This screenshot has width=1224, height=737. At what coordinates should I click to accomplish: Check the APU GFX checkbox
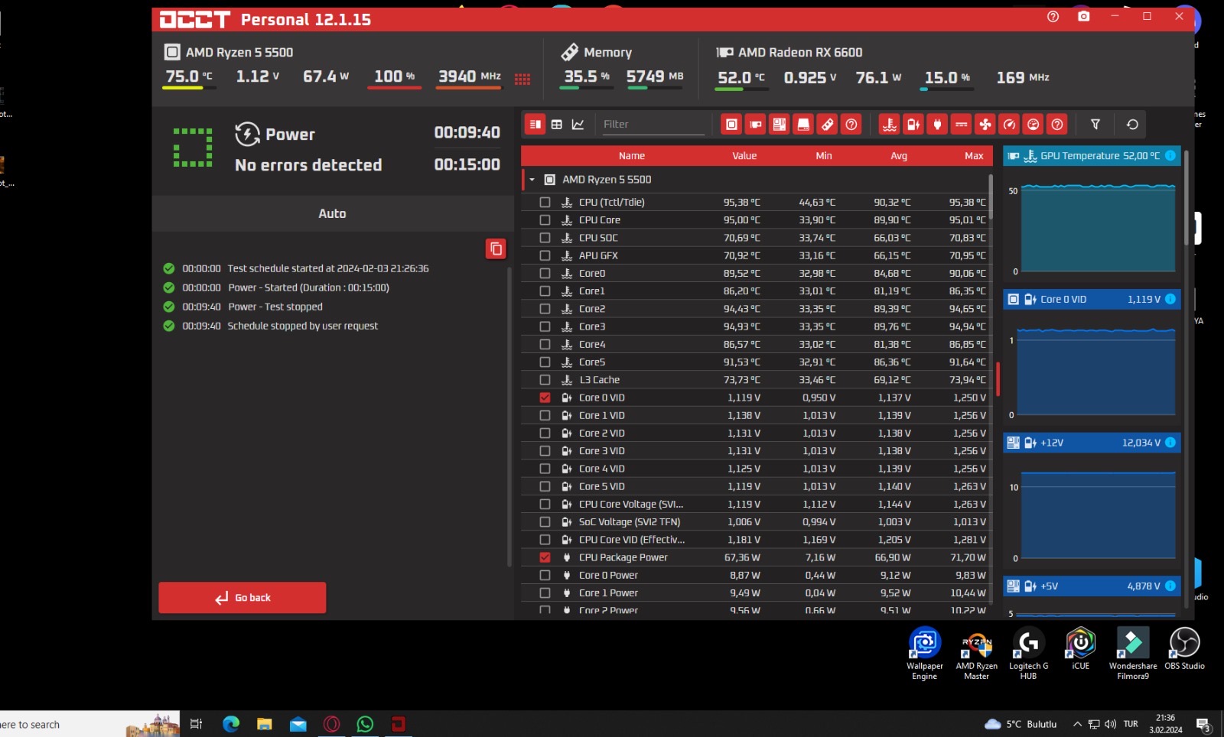[x=545, y=255]
